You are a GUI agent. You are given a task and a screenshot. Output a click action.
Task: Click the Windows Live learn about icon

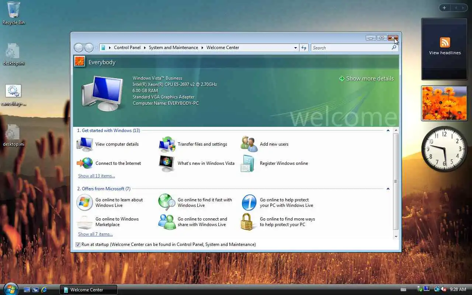[x=84, y=202]
